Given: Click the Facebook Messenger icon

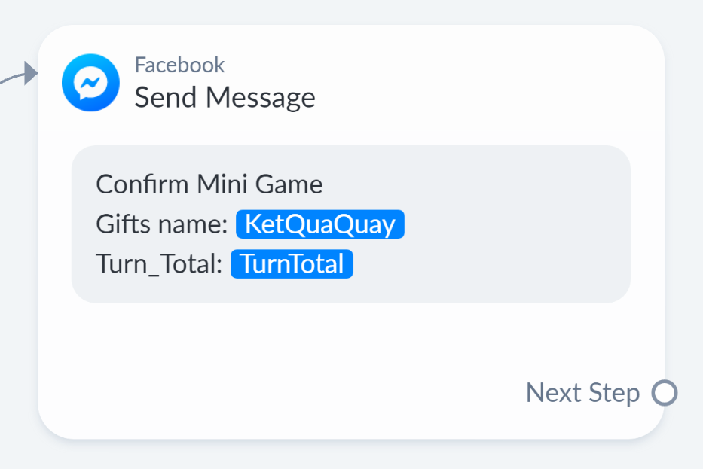Looking at the screenshot, I should tap(90, 82).
